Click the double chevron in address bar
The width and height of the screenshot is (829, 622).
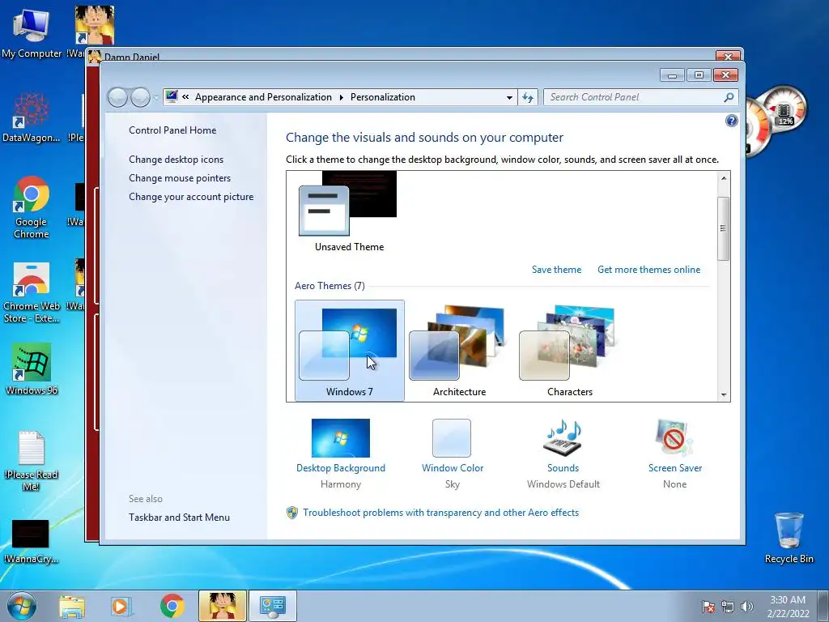pyautogui.click(x=185, y=97)
